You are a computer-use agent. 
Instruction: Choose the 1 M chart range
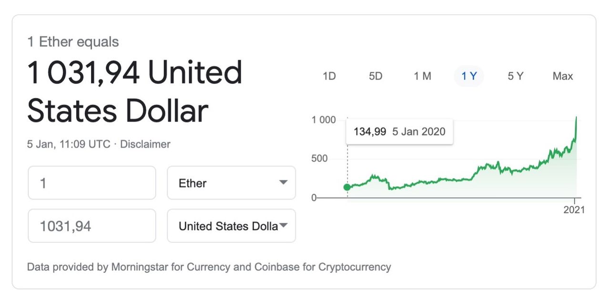coord(422,76)
